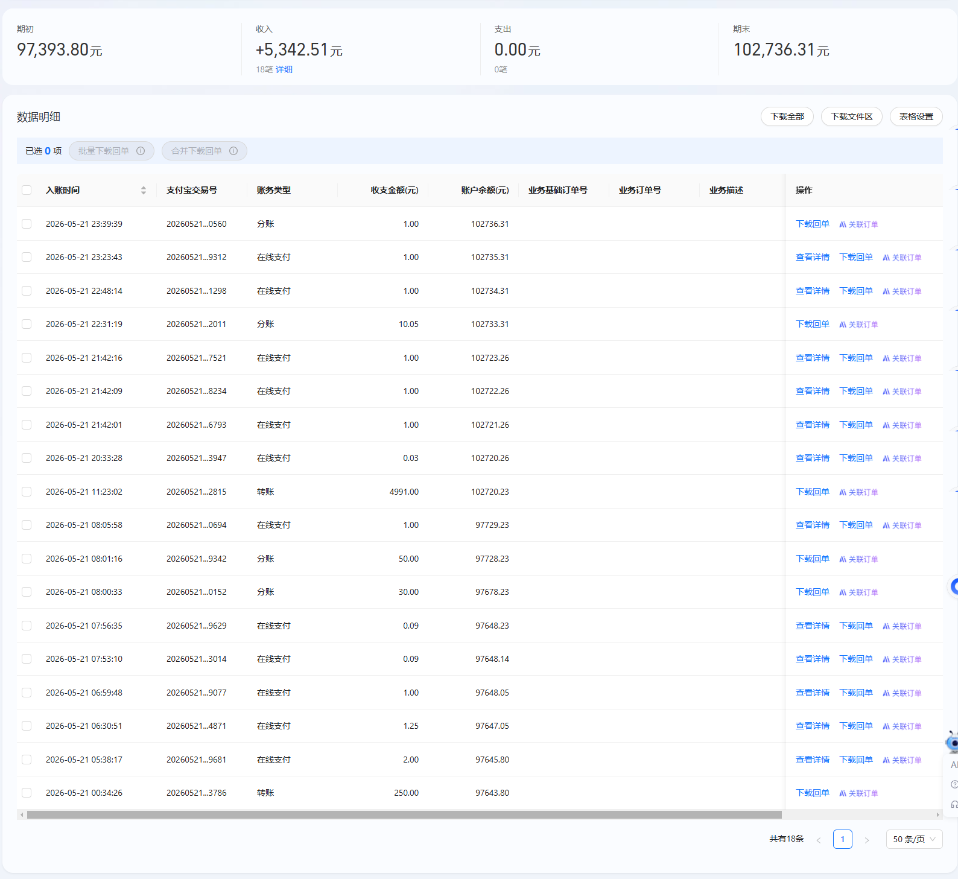Click 共有18条 total count text
Screen dimensions: 958x879
click(x=787, y=839)
